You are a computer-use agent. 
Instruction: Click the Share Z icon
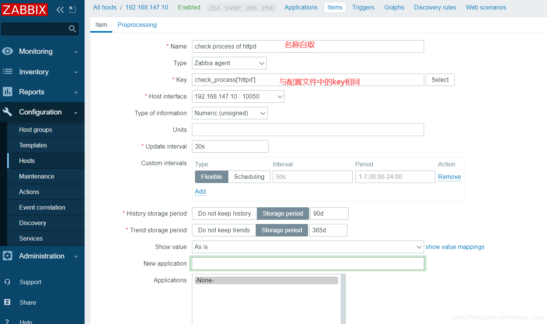7,302
